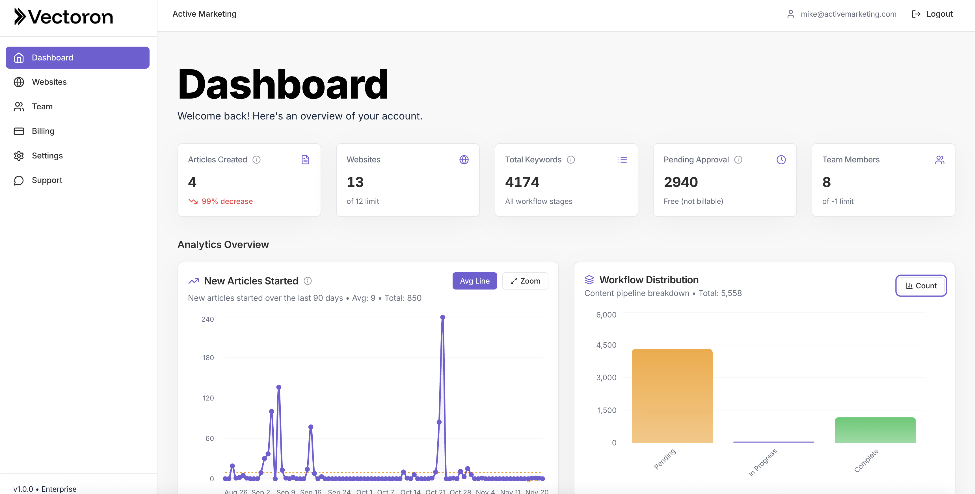Image resolution: width=975 pixels, height=494 pixels.
Task: Click the clock icon on Pending Approval card
Action: point(781,160)
